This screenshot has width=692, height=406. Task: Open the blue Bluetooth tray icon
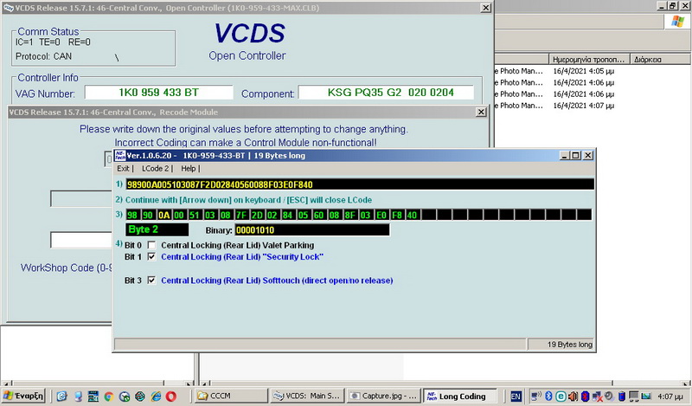[x=548, y=396]
